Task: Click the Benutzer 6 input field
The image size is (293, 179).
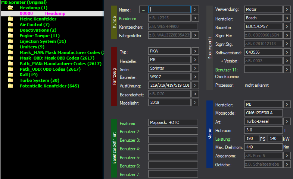Action: tap(173, 165)
